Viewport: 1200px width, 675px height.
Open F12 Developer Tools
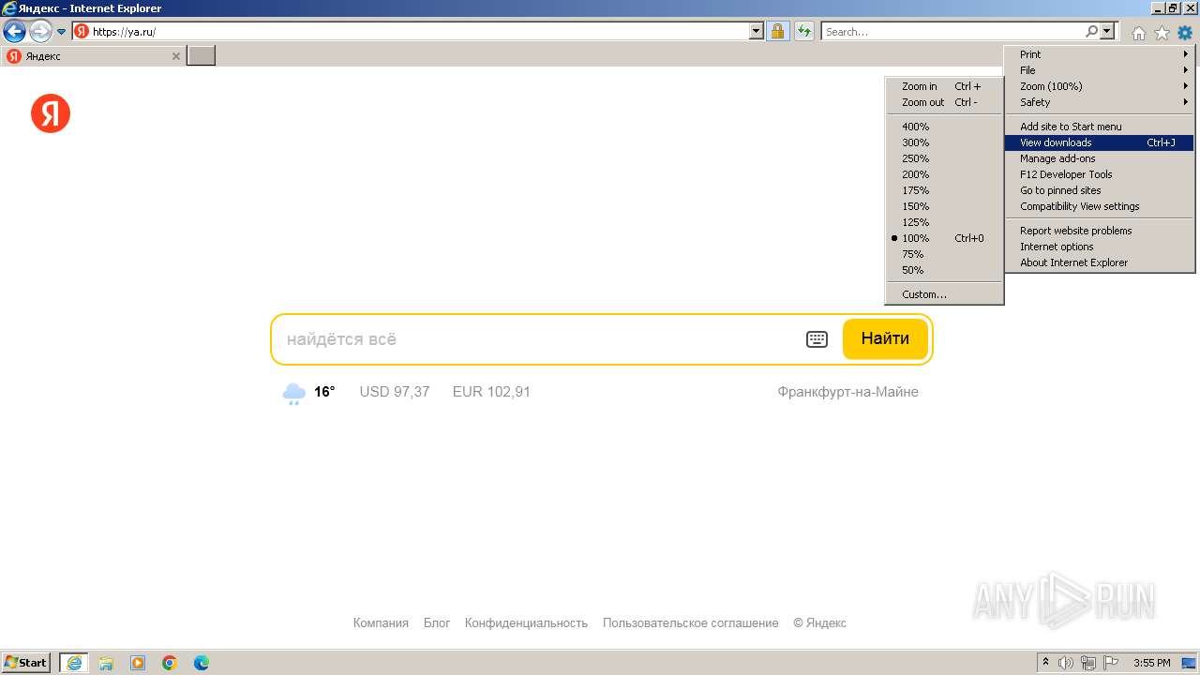[x=1099, y=174]
